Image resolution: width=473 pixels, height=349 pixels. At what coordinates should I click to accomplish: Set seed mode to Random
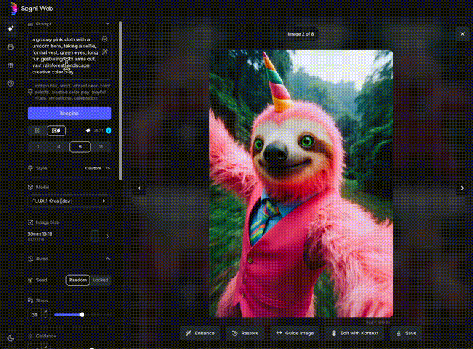77,280
